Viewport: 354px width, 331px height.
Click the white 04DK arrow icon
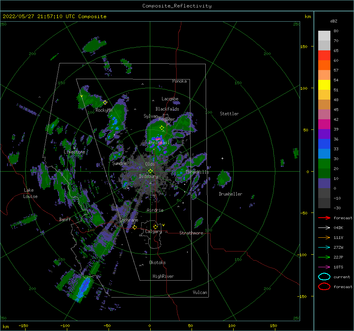click(x=324, y=227)
